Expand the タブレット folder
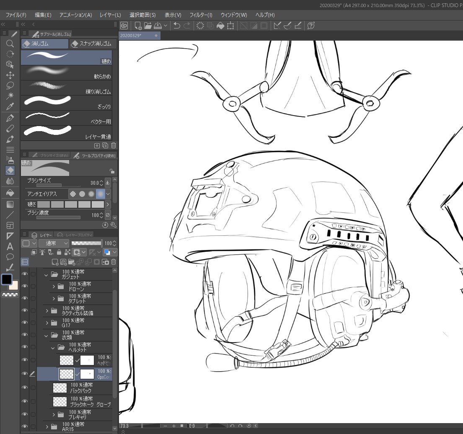Image resolution: width=463 pixels, height=434 pixels. tap(54, 299)
